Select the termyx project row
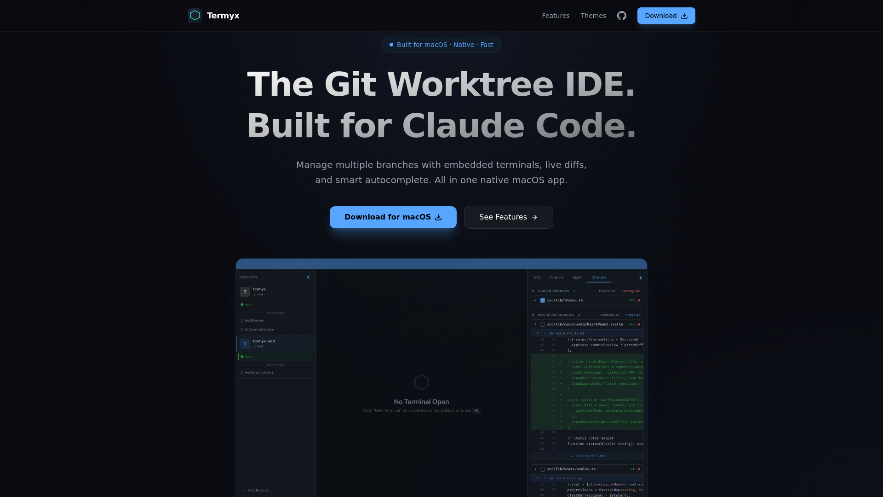This screenshot has height=497, width=883. 276,292
